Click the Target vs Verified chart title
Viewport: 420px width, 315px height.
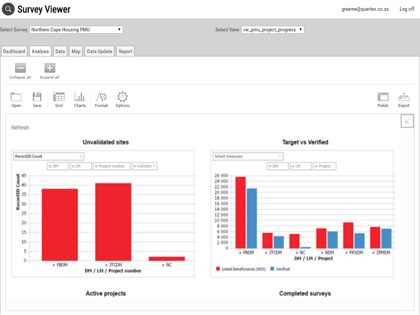[x=305, y=142]
